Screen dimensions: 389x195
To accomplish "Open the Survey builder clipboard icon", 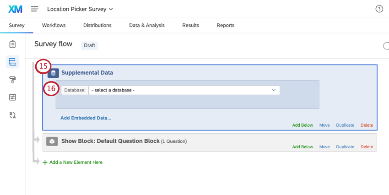I will point(12,44).
